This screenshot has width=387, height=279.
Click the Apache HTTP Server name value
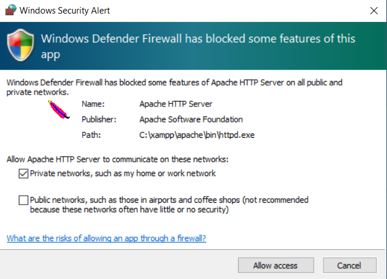175,104
